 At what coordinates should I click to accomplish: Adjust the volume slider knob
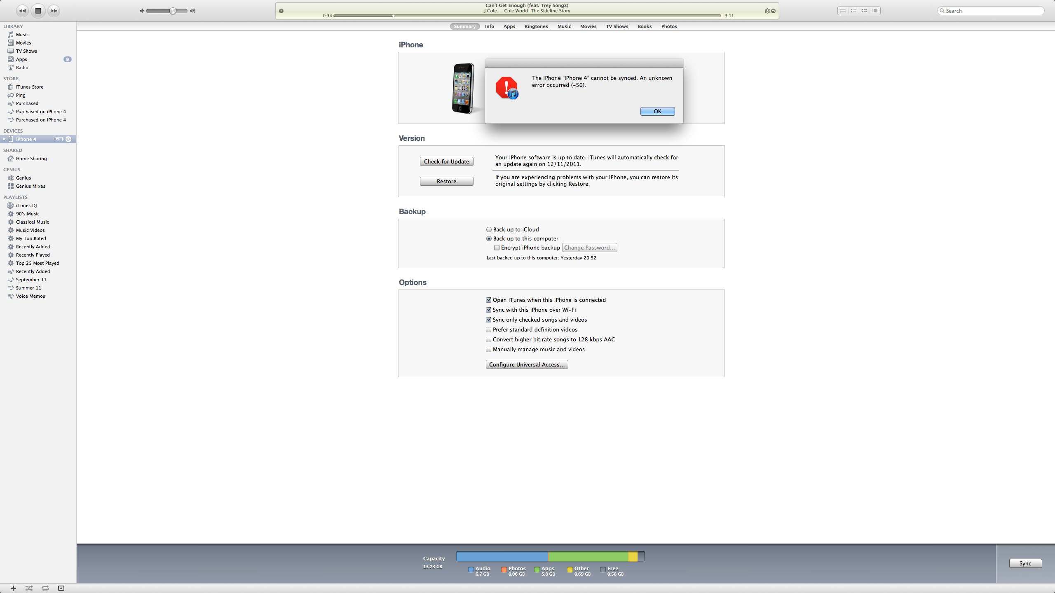point(173,11)
